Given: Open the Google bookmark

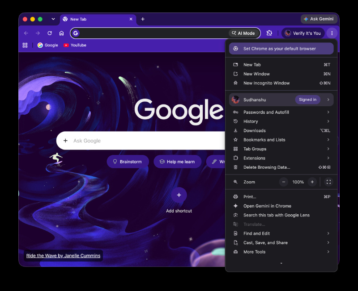Looking at the screenshot, I should tap(48, 45).
